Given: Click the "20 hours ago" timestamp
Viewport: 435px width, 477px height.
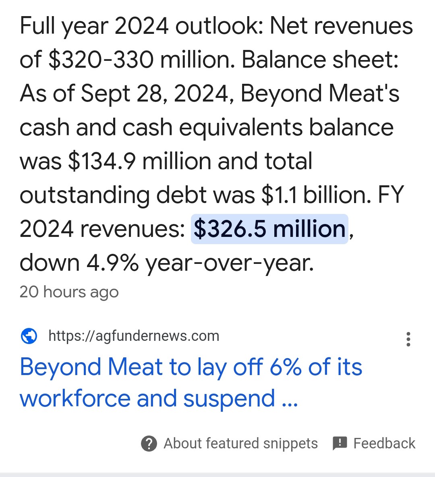Looking at the screenshot, I should tap(69, 292).
